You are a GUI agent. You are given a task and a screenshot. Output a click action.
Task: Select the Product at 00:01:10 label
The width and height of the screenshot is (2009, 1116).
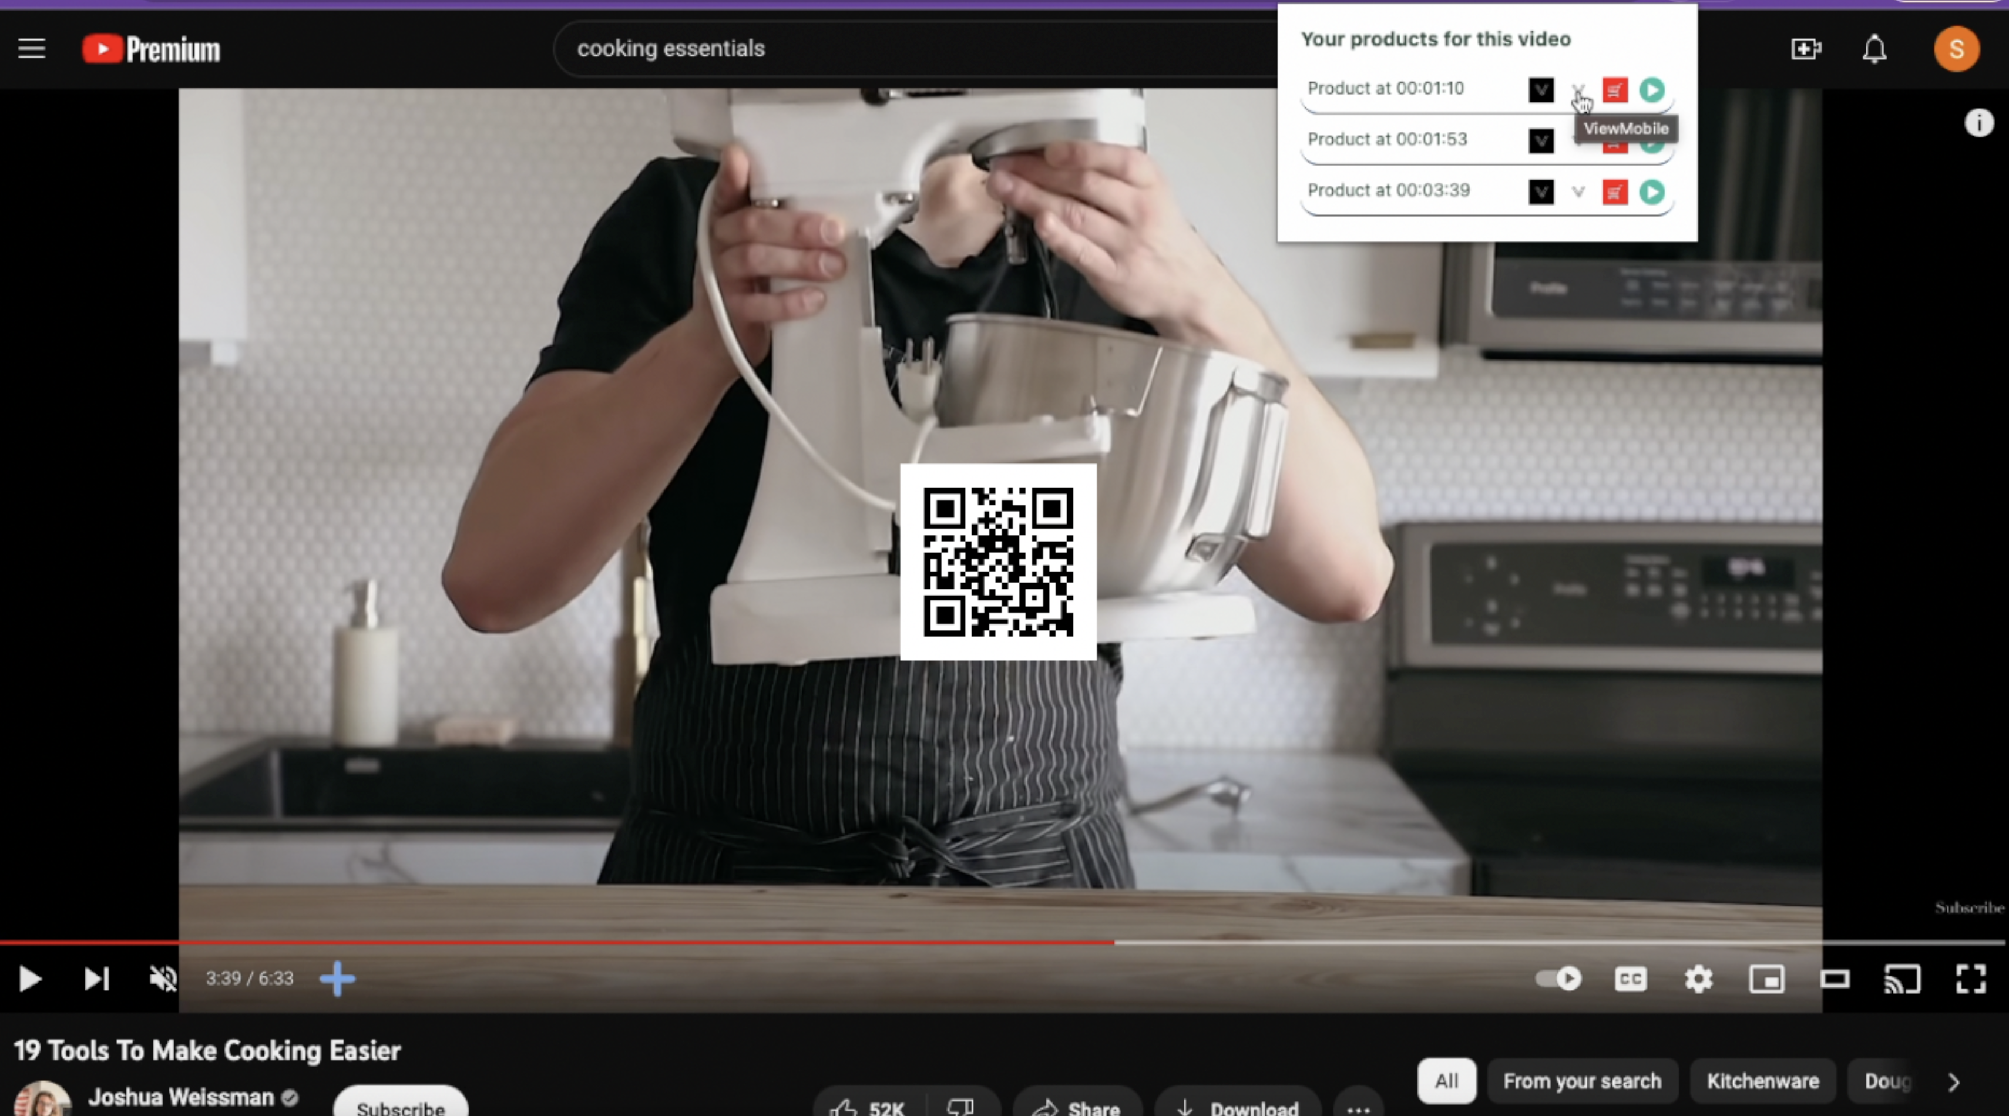(1385, 88)
